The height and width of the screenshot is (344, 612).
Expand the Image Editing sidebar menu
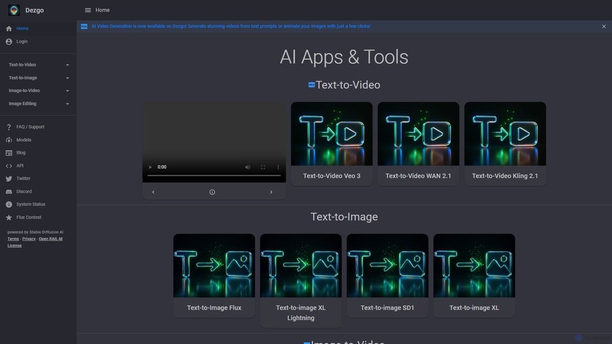click(x=38, y=104)
